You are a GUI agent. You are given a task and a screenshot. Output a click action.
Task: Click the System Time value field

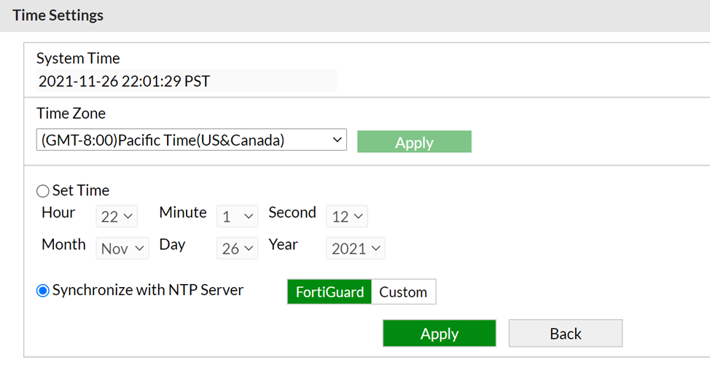(x=186, y=81)
